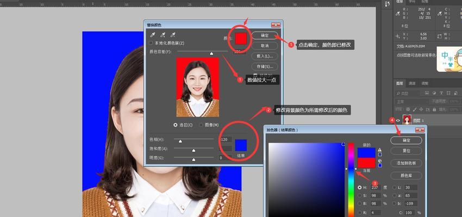The height and width of the screenshot is (217, 462).
Task: Switch to the 段落 panel tab
Action: coord(424,2)
